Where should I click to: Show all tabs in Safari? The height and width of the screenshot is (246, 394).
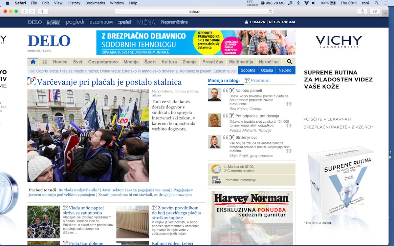pos(374,11)
